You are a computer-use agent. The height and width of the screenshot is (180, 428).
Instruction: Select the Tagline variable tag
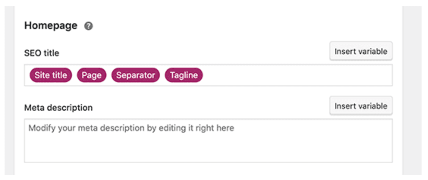(184, 75)
